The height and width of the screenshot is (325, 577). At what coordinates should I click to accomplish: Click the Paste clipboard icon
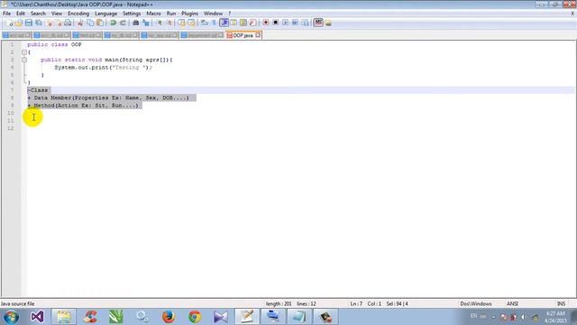(100, 23)
